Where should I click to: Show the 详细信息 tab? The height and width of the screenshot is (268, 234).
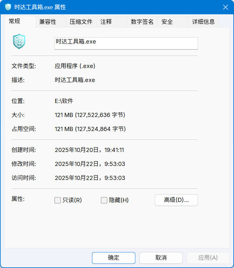[203, 22]
